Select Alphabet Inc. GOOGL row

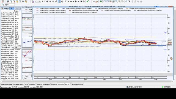[11, 50]
